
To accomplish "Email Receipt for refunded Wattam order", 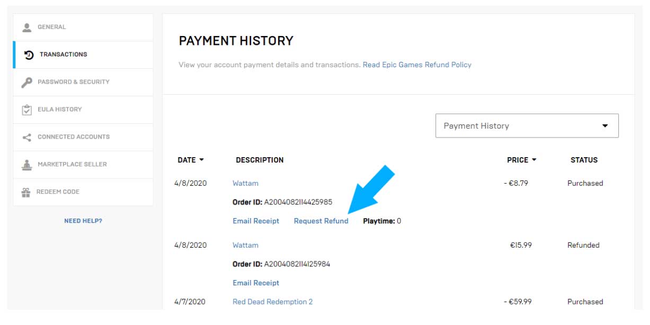I will click(256, 283).
